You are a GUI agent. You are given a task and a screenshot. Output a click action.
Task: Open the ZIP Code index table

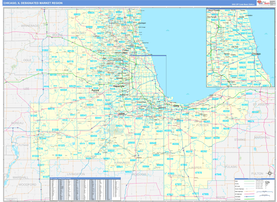pyautogui.click(x=85, y=189)
